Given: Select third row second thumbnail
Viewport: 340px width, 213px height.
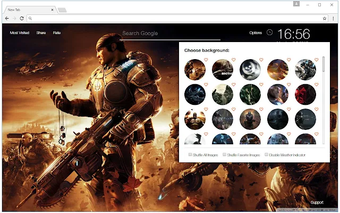Looking at the screenshot, I should [x=223, y=119].
